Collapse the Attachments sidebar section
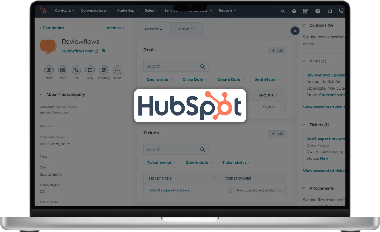Image resolution: width=380 pixels, height=232 pixels. [x=303, y=188]
